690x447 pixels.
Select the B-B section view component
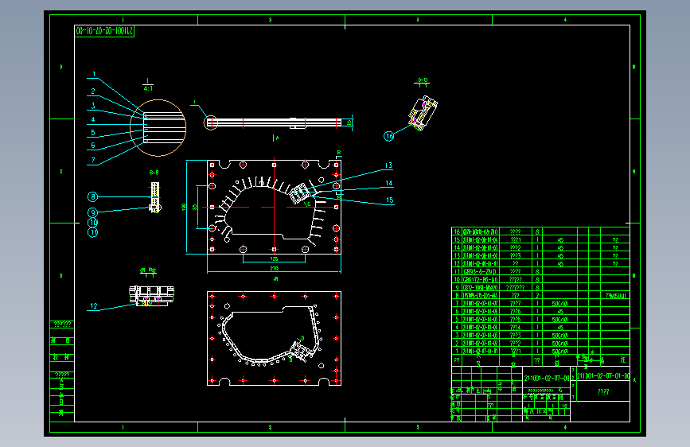pyautogui.click(x=155, y=197)
